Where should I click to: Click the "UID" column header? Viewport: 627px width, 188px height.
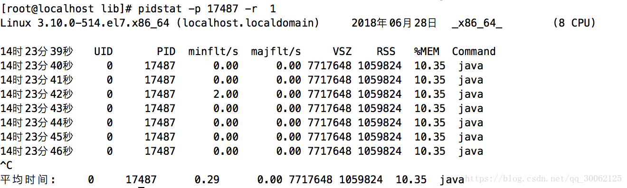pos(104,51)
